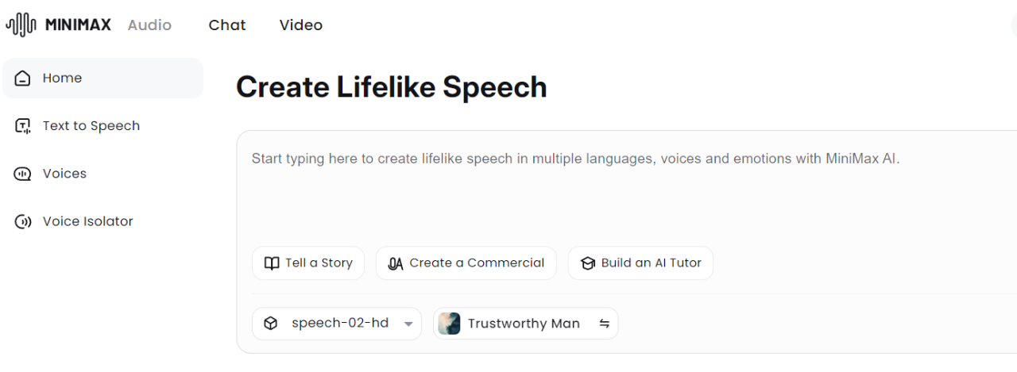1017x372 pixels.
Task: Click the Voice Isolator icon
Action: click(x=23, y=221)
